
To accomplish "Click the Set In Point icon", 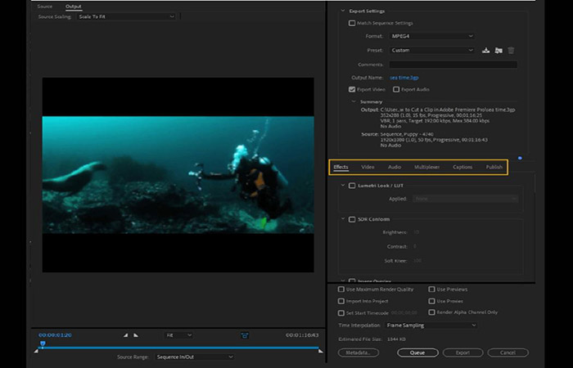I will 126,335.
